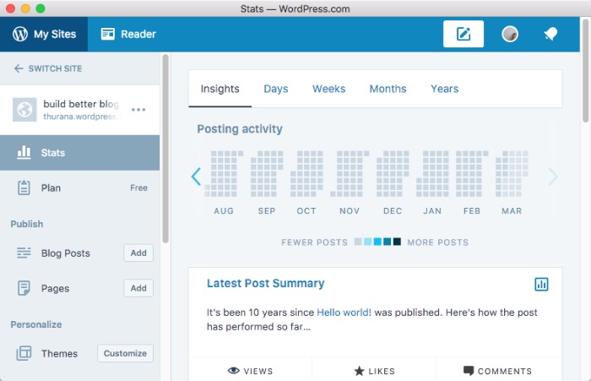This screenshot has height=381, width=591.
Task: Click the sidebar vertical scrollbar
Action: [x=165, y=149]
